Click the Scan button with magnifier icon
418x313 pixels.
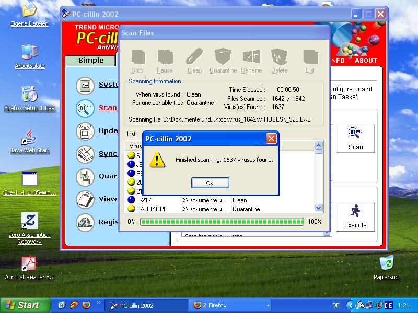355,139
